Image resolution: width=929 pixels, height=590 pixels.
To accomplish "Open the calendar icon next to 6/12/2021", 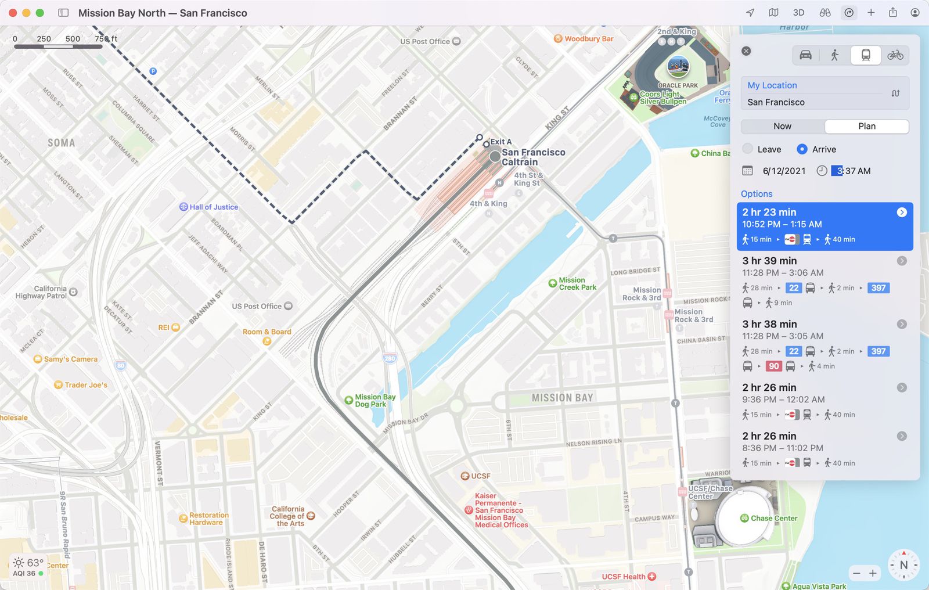I will tap(748, 171).
